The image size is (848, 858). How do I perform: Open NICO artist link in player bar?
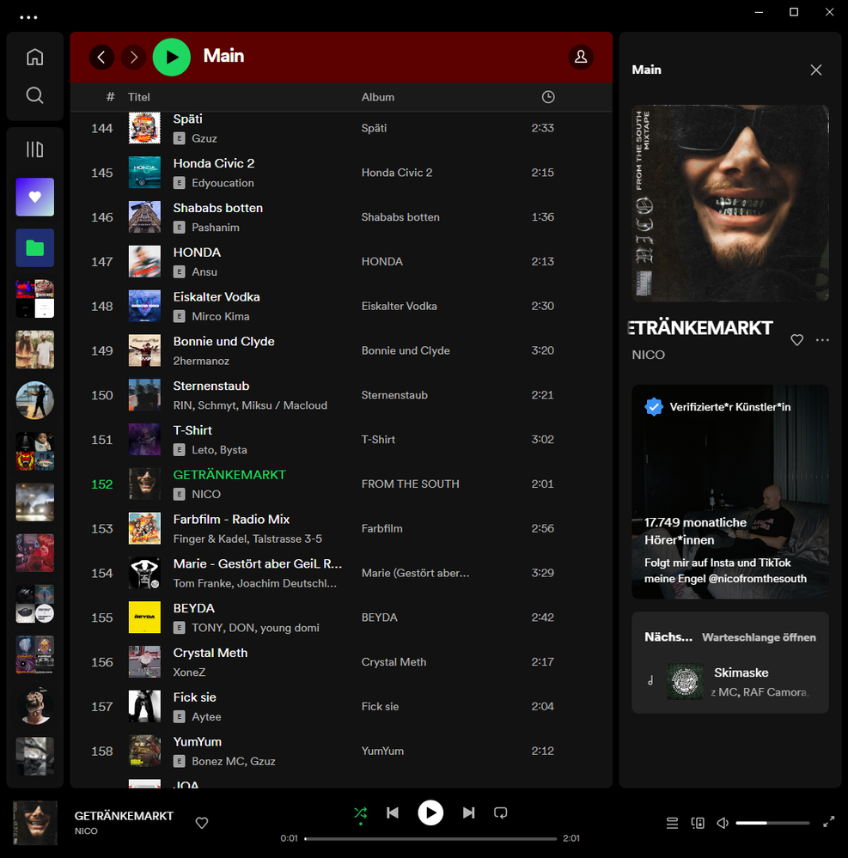(86, 831)
